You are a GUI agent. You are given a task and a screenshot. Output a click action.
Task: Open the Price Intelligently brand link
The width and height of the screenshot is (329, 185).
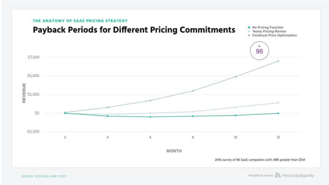pos(298,176)
